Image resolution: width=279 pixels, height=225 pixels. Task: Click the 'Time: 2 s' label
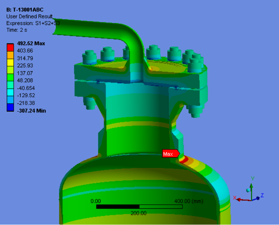tap(17, 30)
